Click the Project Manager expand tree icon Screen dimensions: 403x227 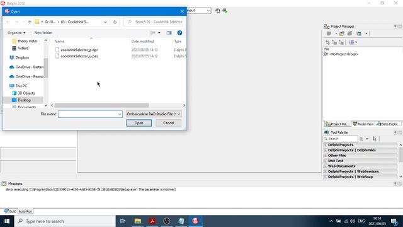(x=334, y=42)
